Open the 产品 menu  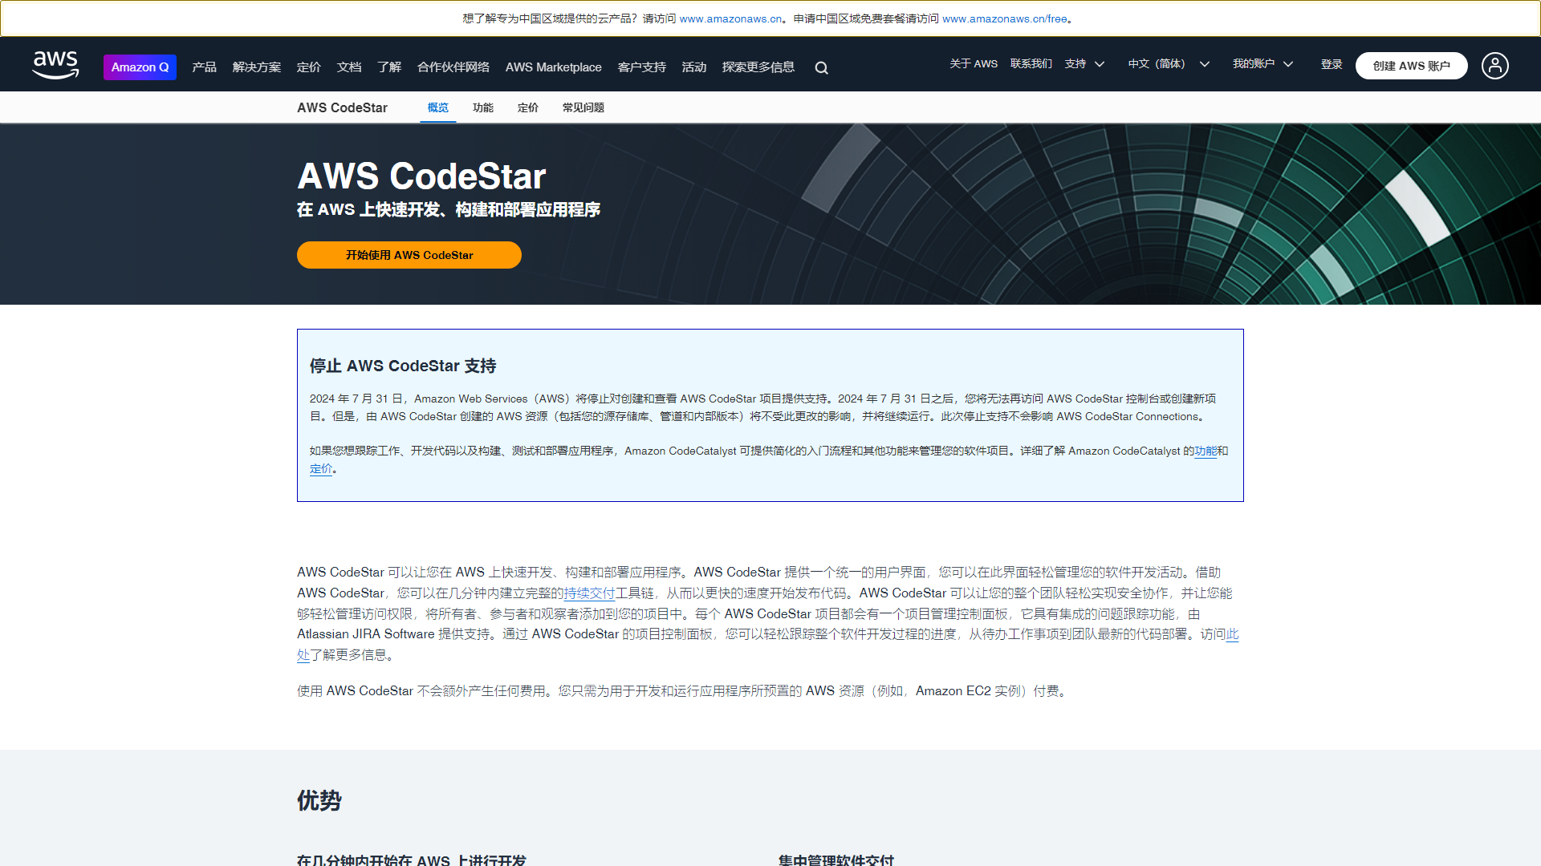pos(203,67)
